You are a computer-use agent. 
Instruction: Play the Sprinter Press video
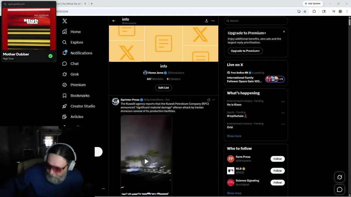pos(146,161)
